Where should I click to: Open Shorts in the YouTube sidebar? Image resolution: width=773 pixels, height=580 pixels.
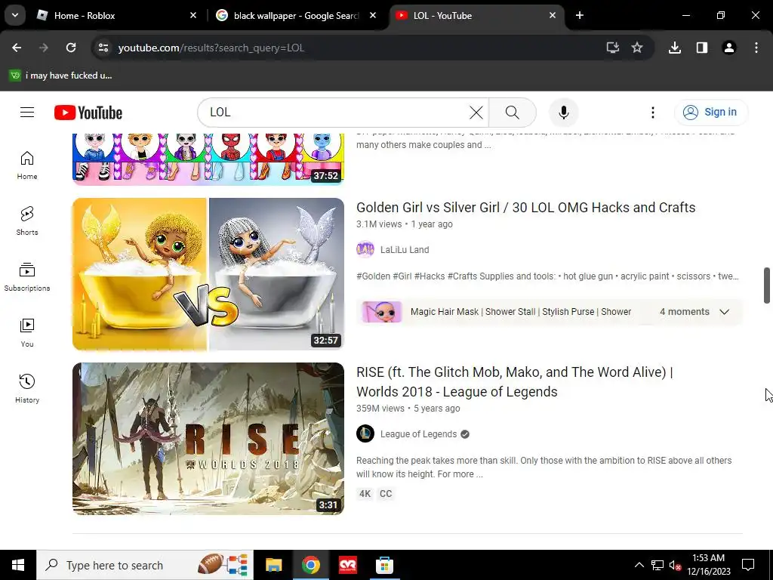[x=27, y=221]
